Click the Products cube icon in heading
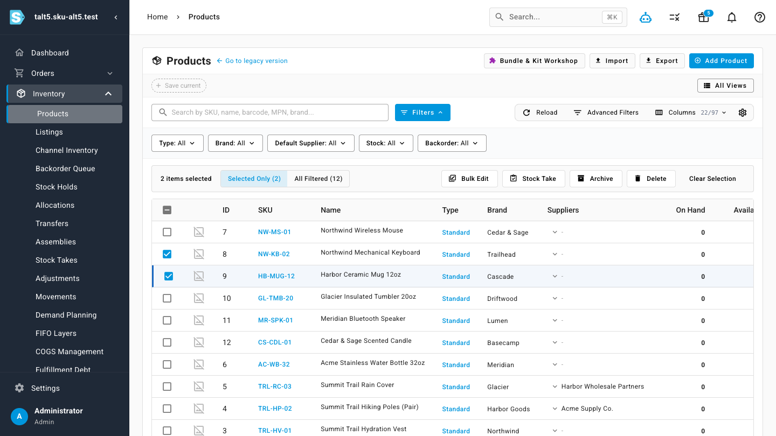This screenshot has height=436, width=776. point(157,61)
